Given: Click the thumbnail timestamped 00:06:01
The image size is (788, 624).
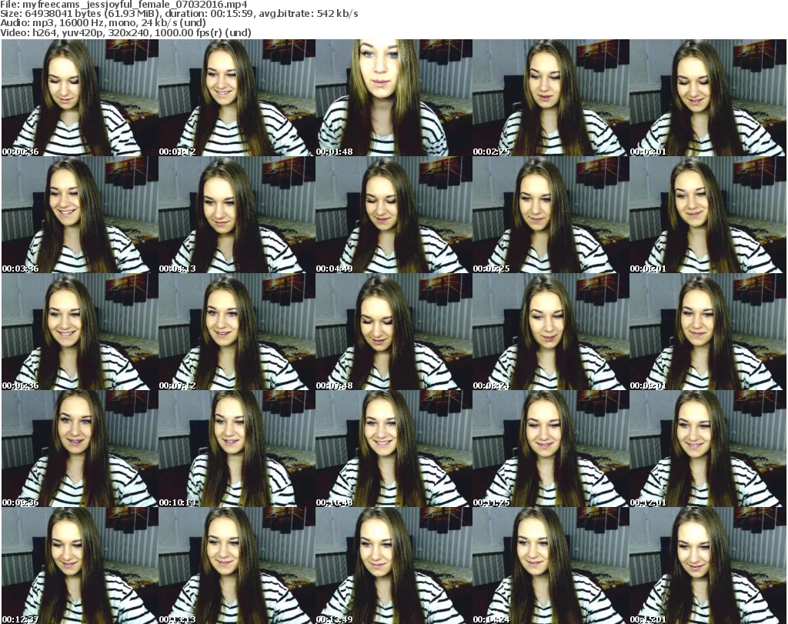Looking at the screenshot, I should (707, 215).
